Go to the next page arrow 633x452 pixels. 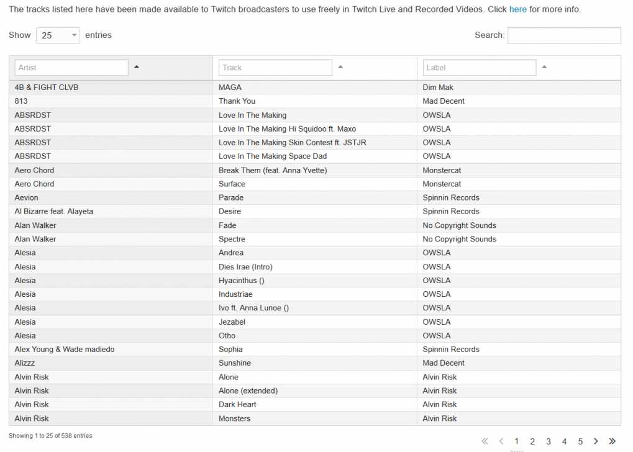[x=596, y=441]
